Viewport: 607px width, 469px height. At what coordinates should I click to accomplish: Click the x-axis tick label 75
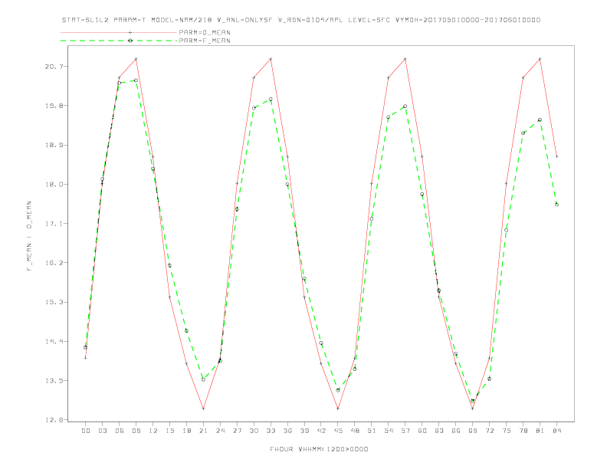coord(507,431)
